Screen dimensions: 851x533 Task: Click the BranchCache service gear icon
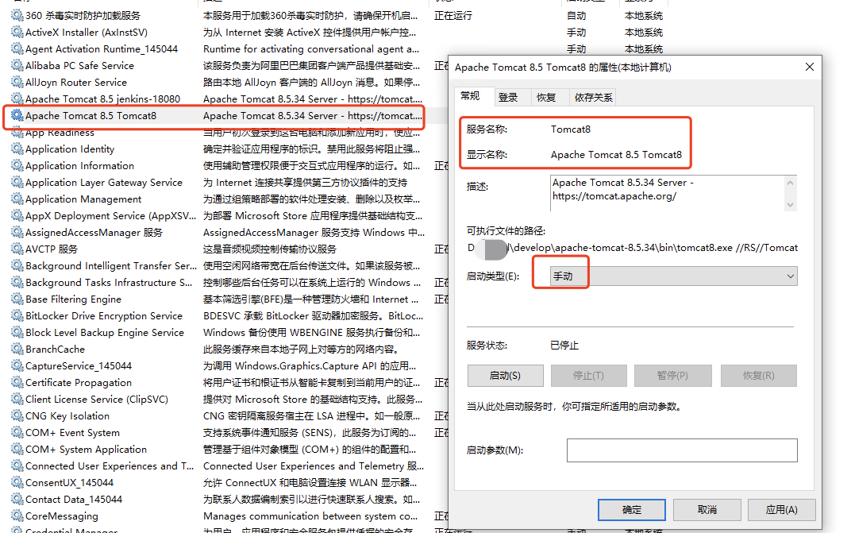17,349
